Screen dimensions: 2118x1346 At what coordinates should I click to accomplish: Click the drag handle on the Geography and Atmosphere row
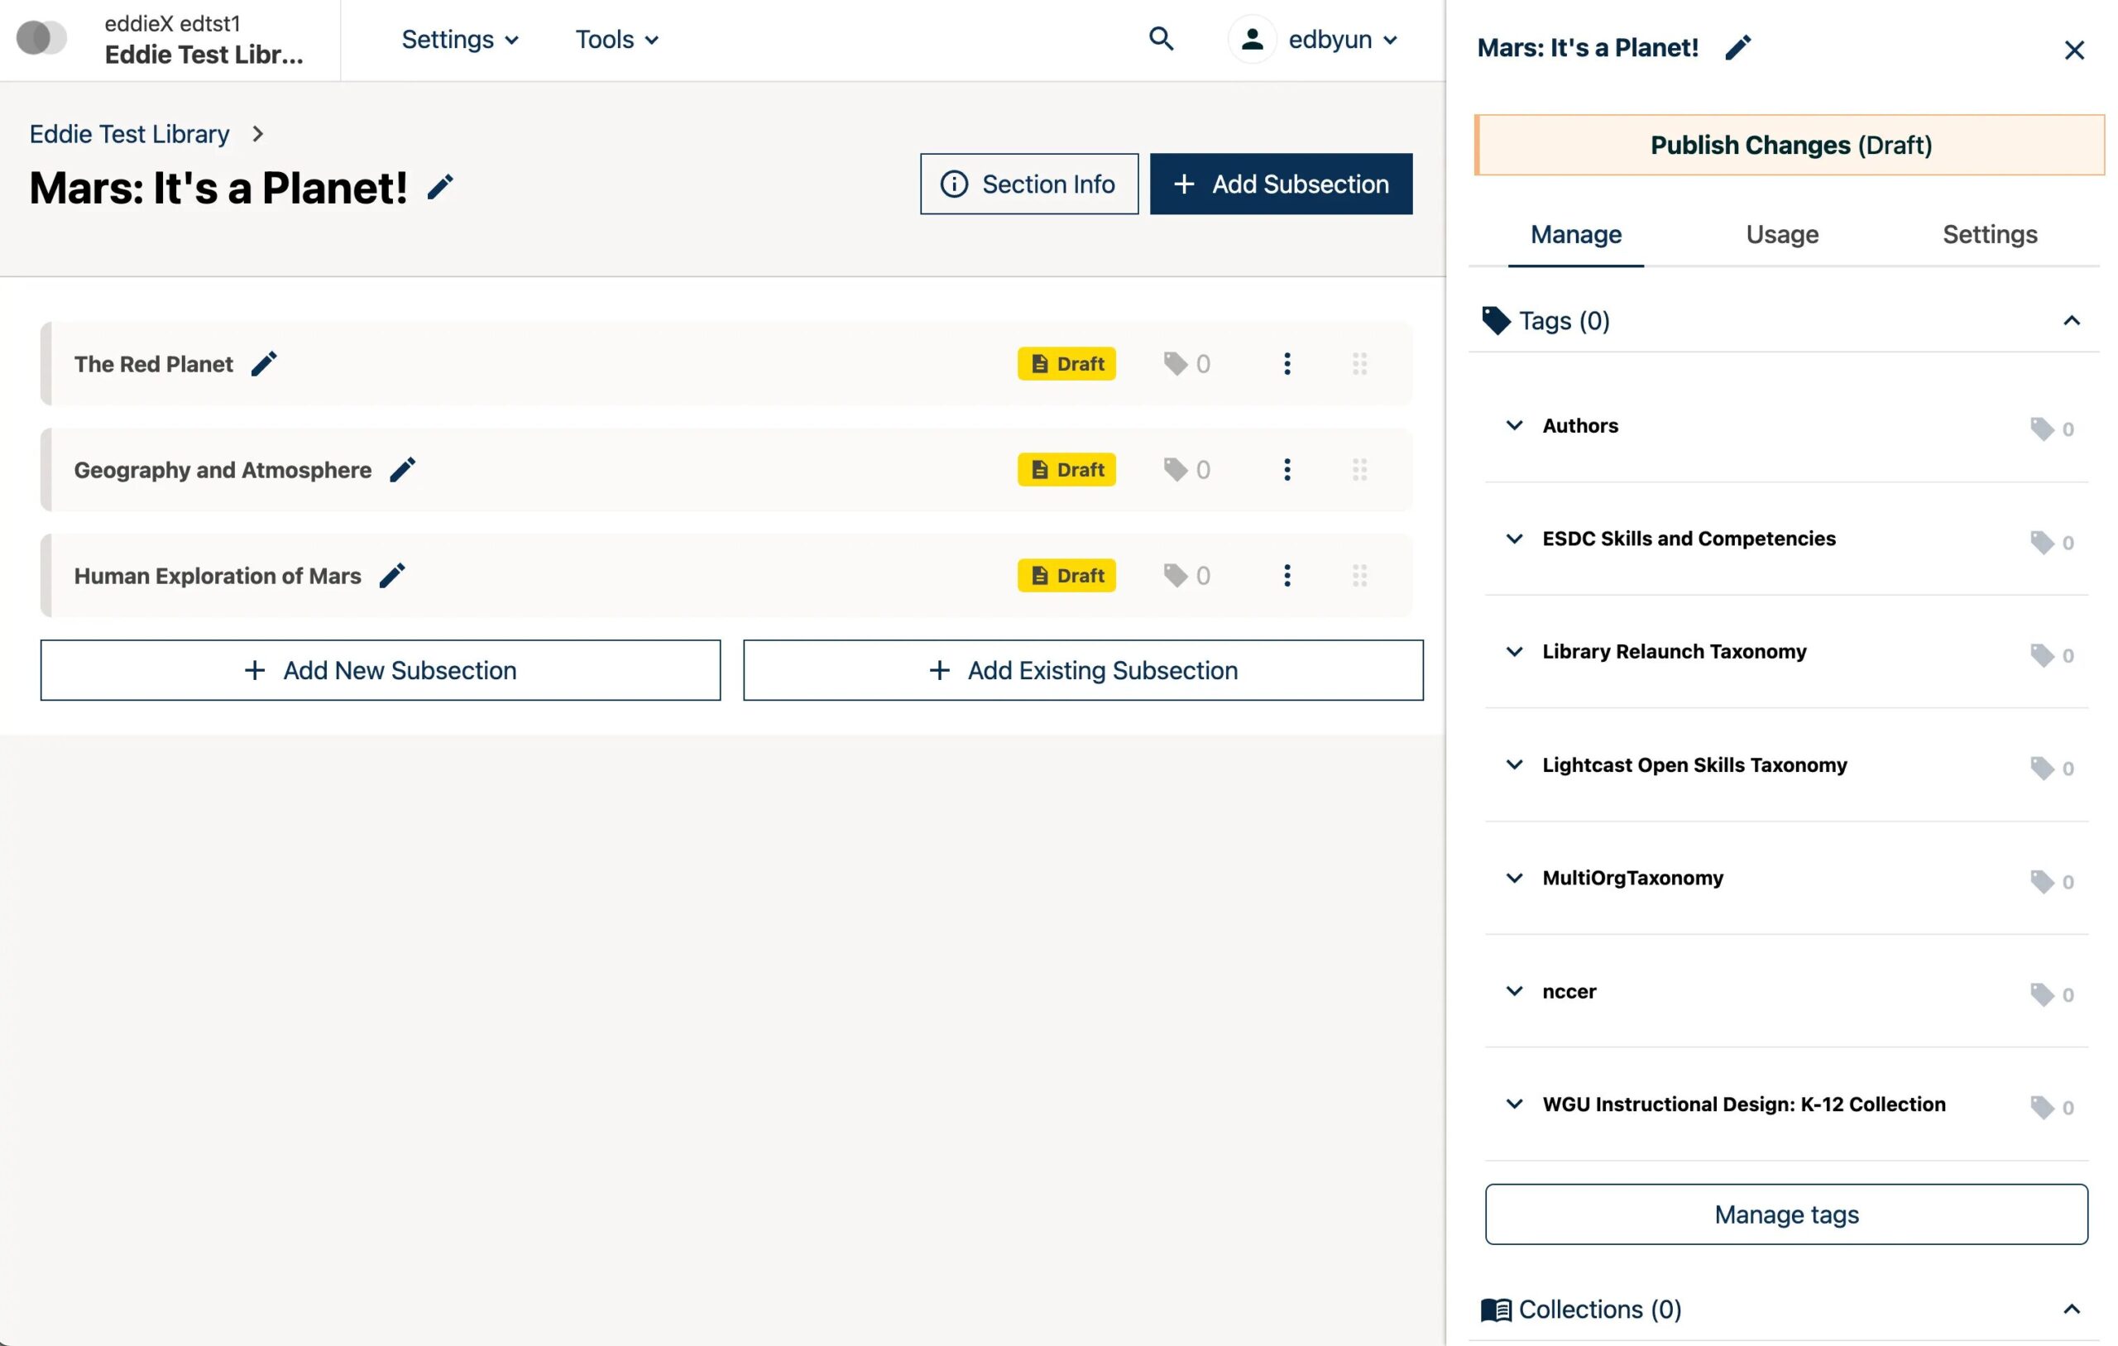pyautogui.click(x=1359, y=470)
